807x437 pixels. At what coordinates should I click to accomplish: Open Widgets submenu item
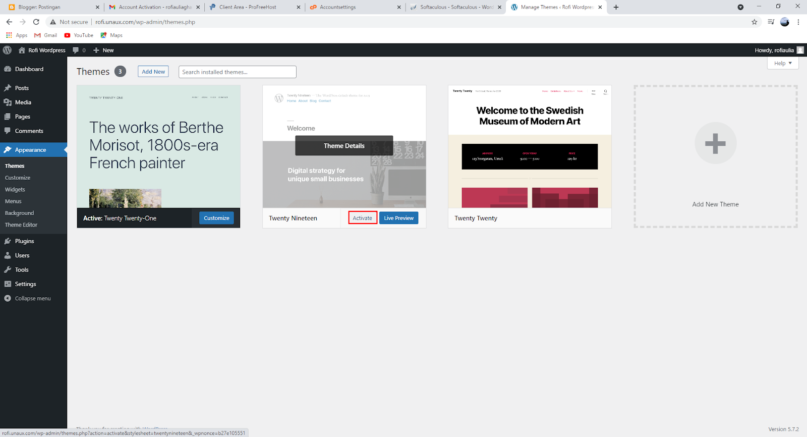[x=15, y=189]
